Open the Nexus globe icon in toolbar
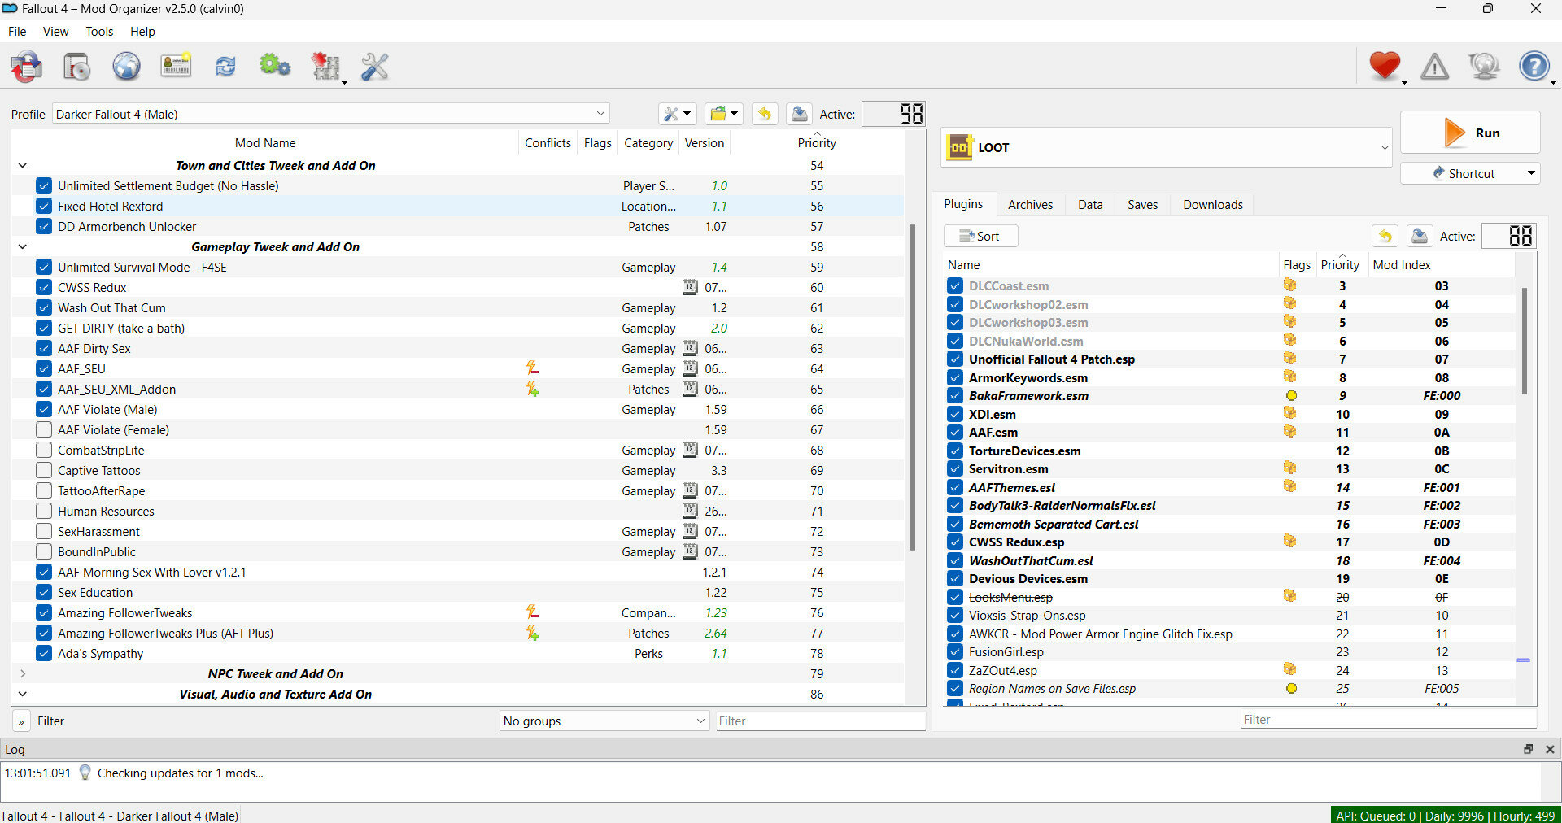1562x823 pixels. [x=126, y=66]
